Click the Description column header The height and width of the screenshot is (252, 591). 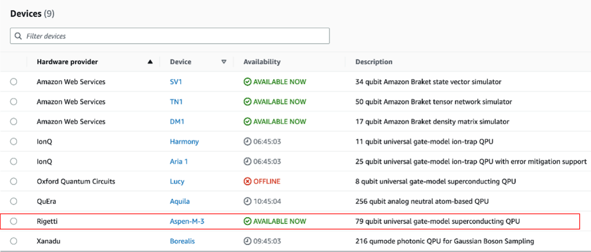coord(374,62)
